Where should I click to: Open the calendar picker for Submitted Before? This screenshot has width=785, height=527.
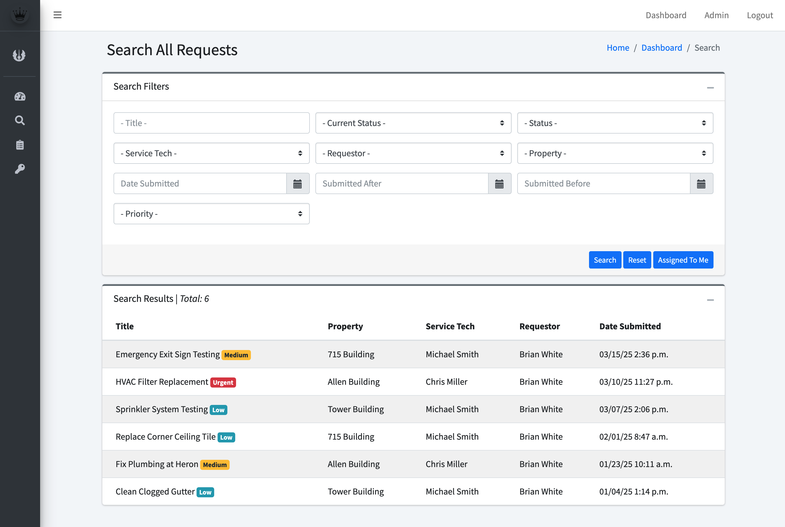pos(701,183)
